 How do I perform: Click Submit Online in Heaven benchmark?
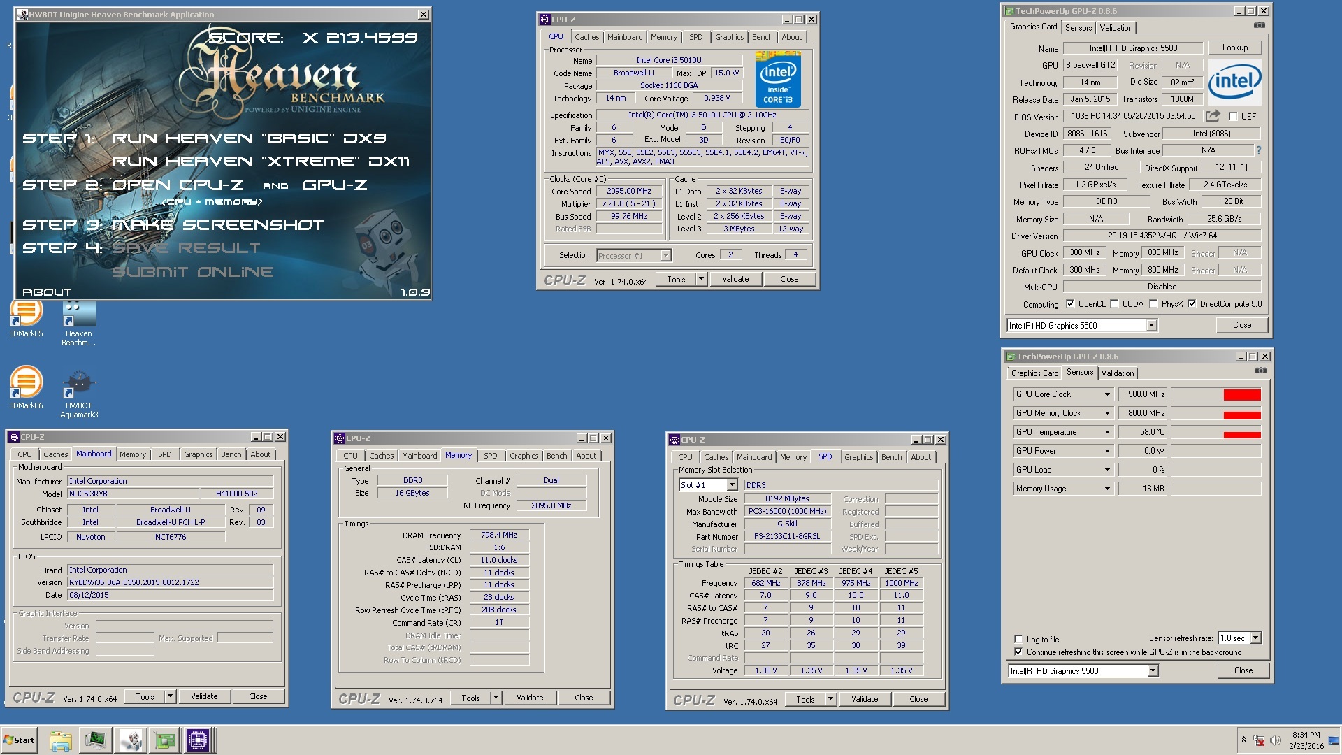[193, 272]
